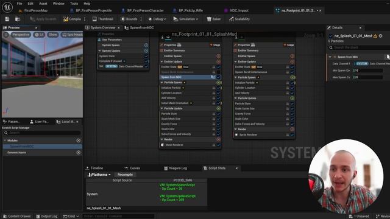The image size is (390, 219).
Task: Open the Scalability toolbar option
Action: pyautogui.click(x=239, y=19)
